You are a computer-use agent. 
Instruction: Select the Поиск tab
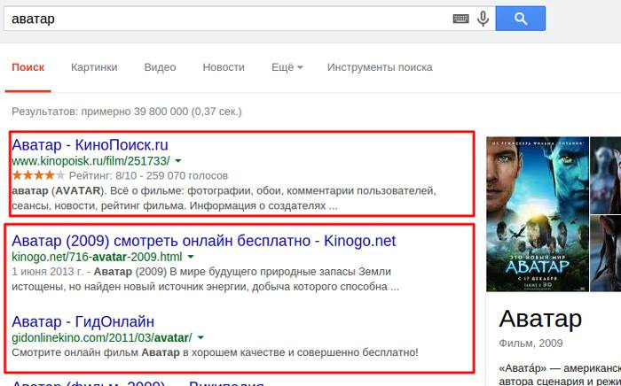coord(28,67)
